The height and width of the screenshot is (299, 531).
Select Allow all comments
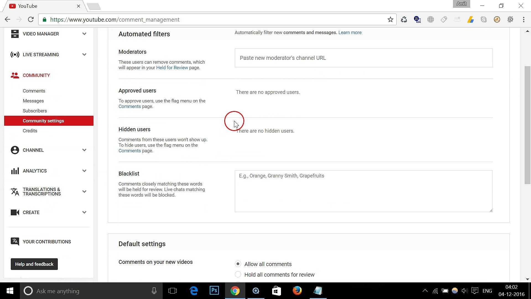pos(238,264)
